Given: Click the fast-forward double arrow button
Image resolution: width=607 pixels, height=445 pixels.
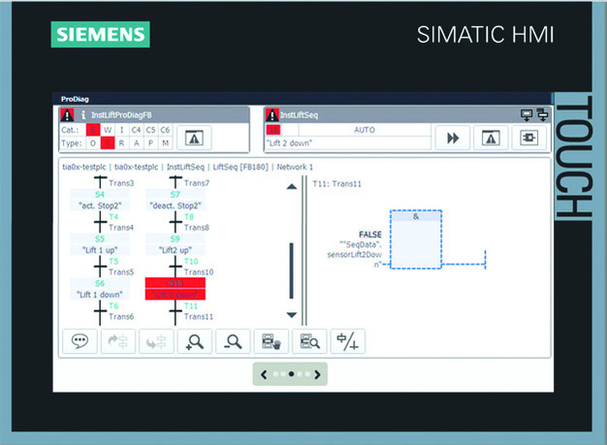Looking at the screenshot, I should [x=453, y=138].
